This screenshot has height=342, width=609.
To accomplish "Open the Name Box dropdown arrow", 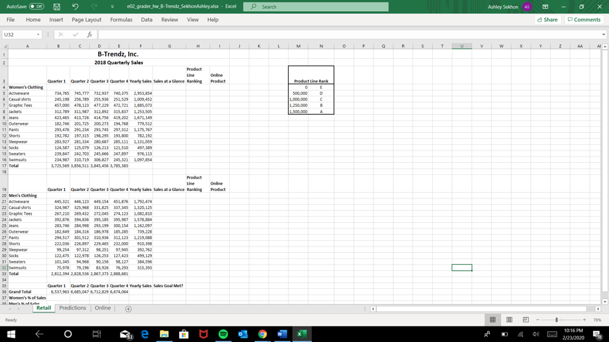I will 38,34.
